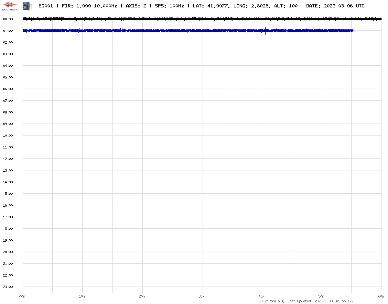Click the right end of the blue 01:00 trace
Viewport: 388px width, 304px height.
pos(352,31)
